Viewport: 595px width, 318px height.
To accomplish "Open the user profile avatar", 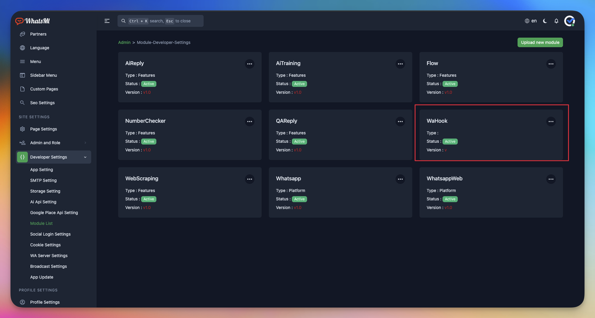I will click(569, 21).
